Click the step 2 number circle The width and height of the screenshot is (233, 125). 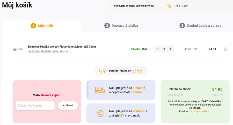click(107, 26)
